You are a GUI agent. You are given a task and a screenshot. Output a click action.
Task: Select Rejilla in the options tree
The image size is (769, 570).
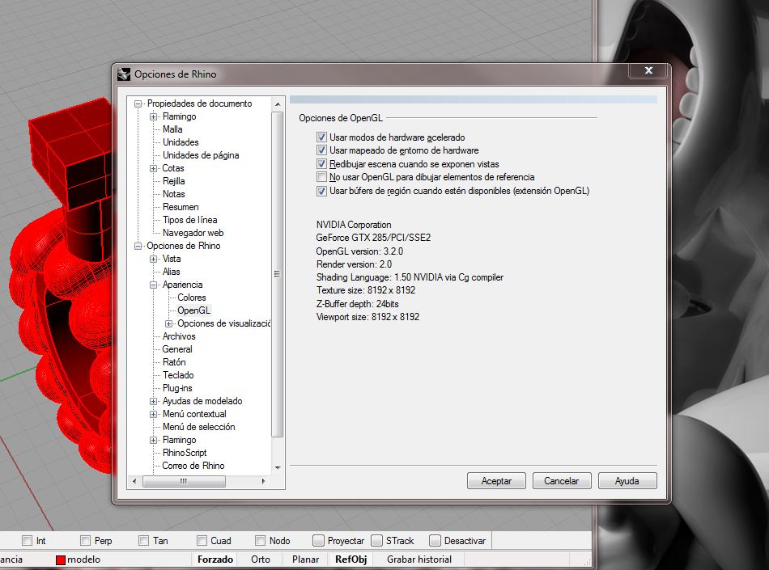point(173,181)
